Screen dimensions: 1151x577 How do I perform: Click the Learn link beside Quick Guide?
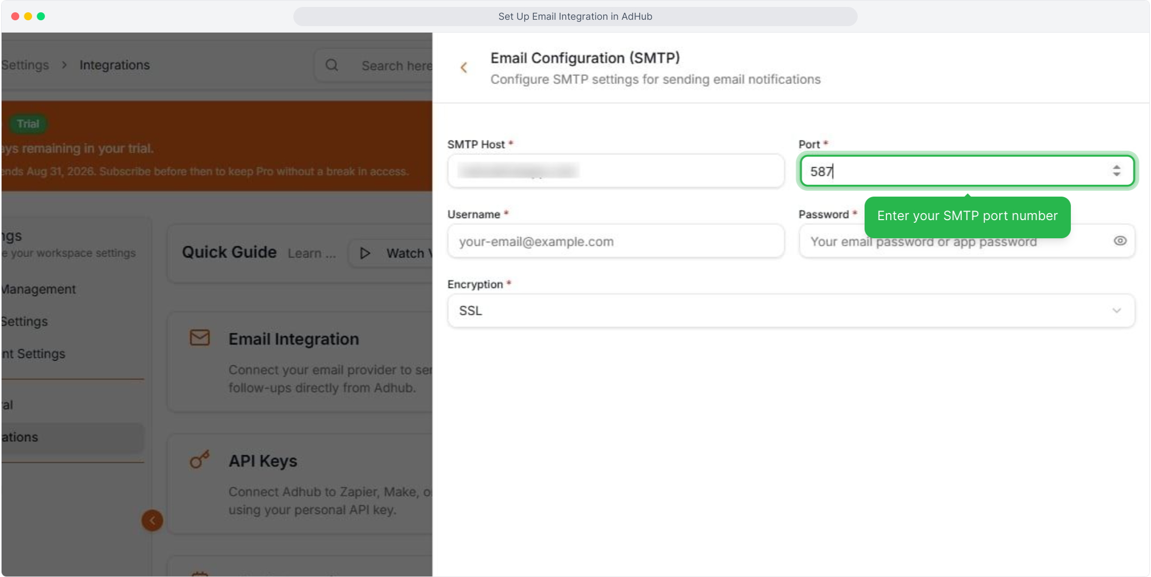(312, 253)
